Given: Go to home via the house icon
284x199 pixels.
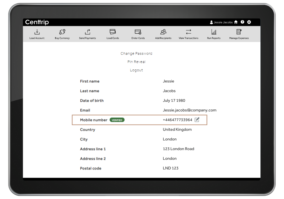Looking at the screenshot, I should pos(236,22).
